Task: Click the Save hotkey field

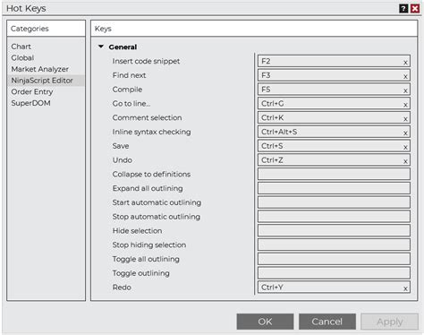Action: (334, 146)
